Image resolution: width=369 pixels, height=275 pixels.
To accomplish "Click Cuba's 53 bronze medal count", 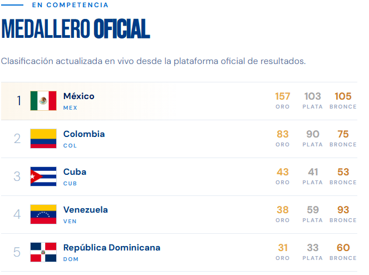I will pos(343,172).
